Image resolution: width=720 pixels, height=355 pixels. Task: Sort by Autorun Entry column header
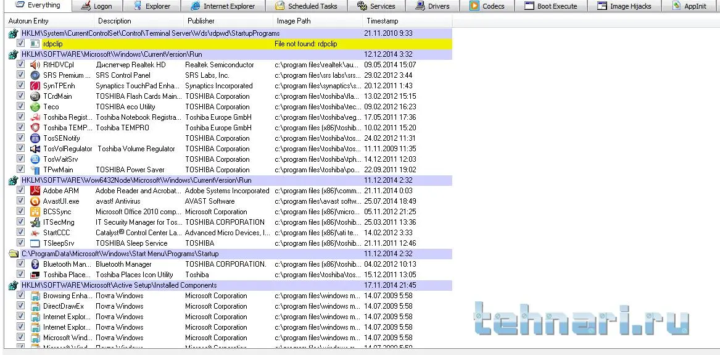pyautogui.click(x=49, y=21)
